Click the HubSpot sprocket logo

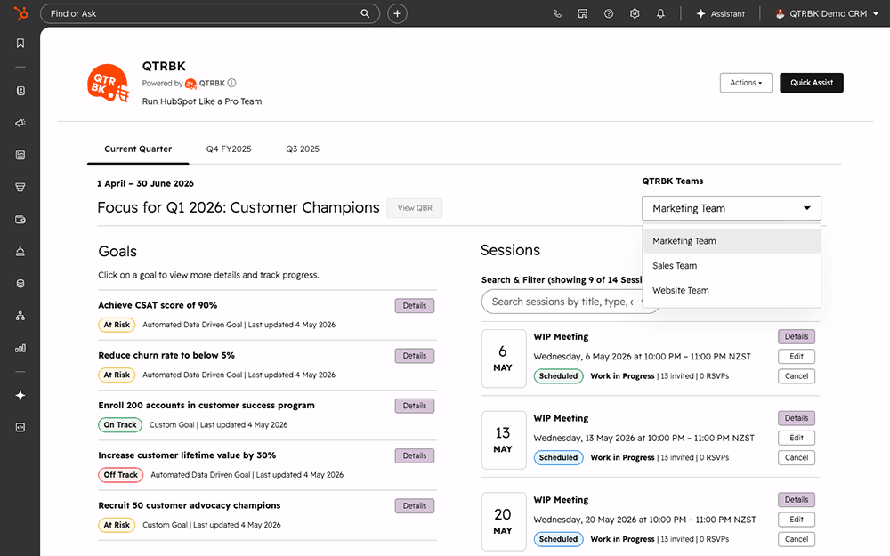point(20,13)
